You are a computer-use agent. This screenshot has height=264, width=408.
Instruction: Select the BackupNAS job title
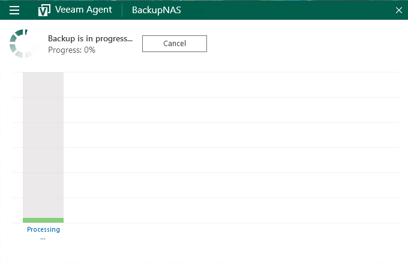coord(156,10)
